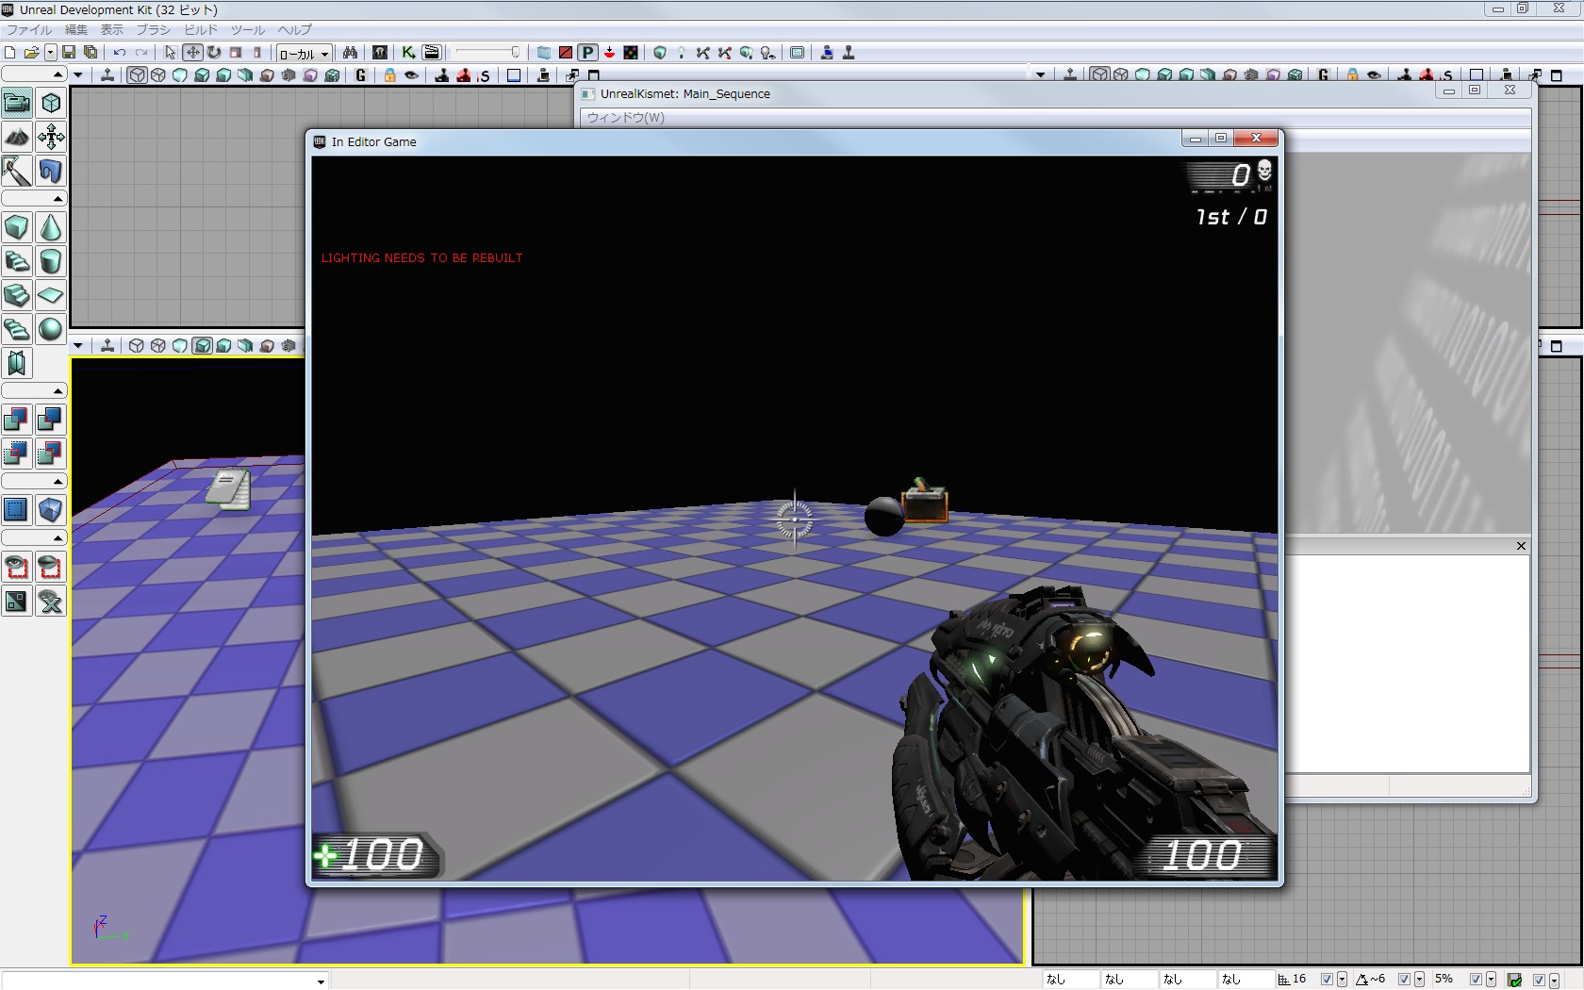1584x990 pixels.
Task: Choose the Static mesh mode arch icon
Action: [x=51, y=171]
